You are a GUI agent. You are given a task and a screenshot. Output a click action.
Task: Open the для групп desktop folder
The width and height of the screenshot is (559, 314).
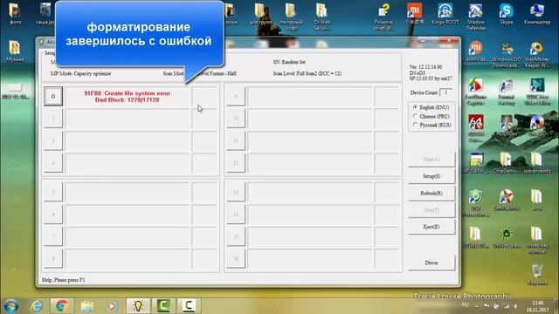260,14
